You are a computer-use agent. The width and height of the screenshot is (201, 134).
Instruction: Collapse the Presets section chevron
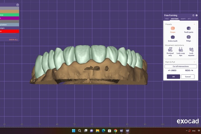tap(194, 24)
